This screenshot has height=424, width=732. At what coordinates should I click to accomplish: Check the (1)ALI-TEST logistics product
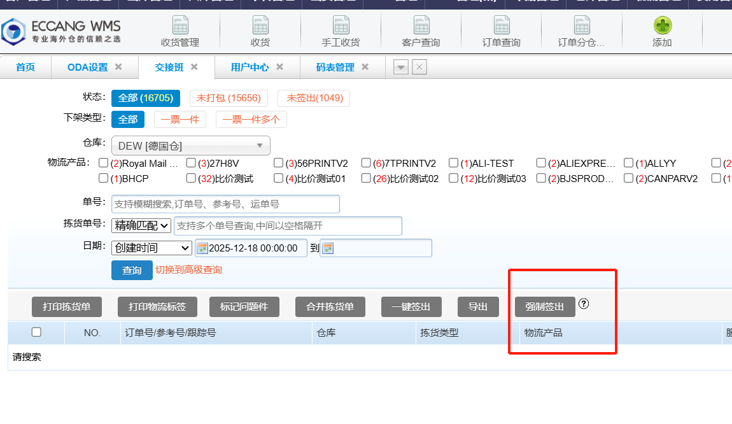click(453, 162)
